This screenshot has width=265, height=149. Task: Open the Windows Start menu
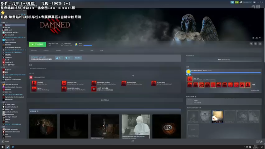tap(2, 147)
